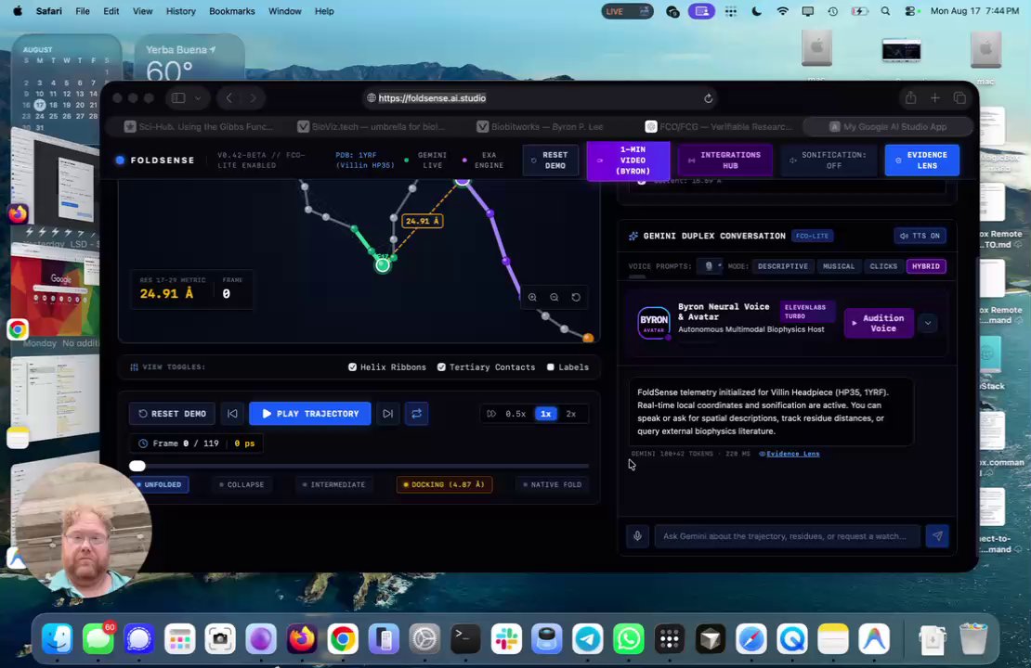The height and width of the screenshot is (668, 1031).
Task: Open Google Chrome from the Dock
Action: pyautogui.click(x=343, y=639)
